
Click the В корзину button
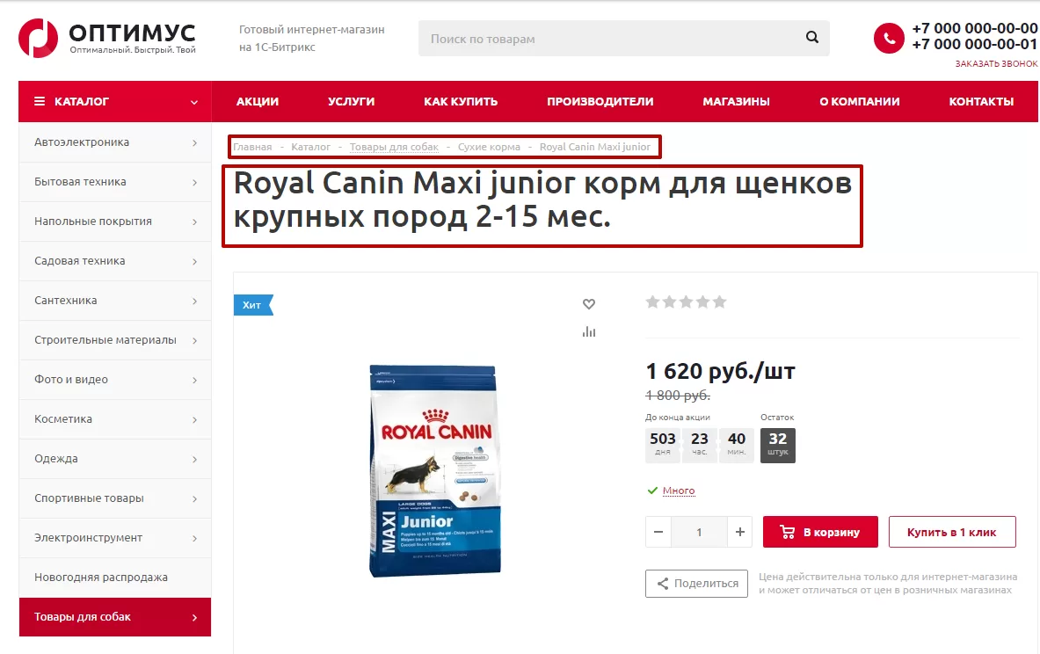pos(820,532)
